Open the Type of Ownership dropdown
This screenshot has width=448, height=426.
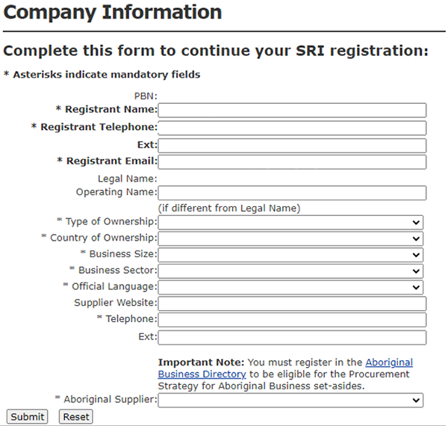point(290,222)
